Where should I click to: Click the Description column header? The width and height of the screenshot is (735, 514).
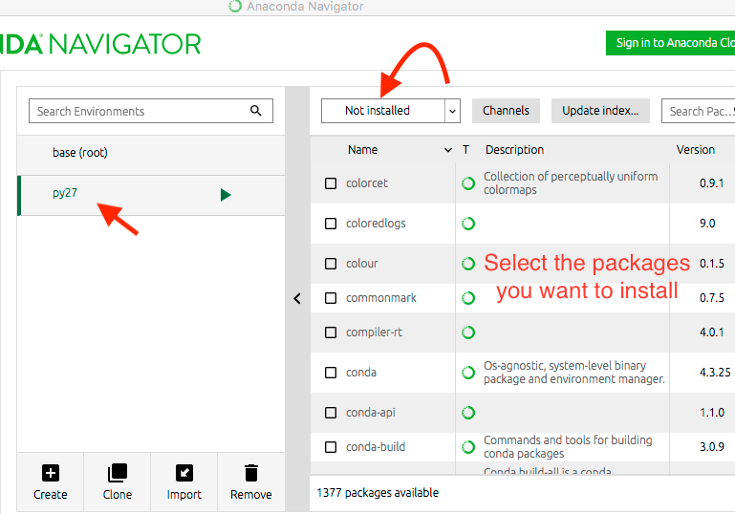[x=514, y=150]
